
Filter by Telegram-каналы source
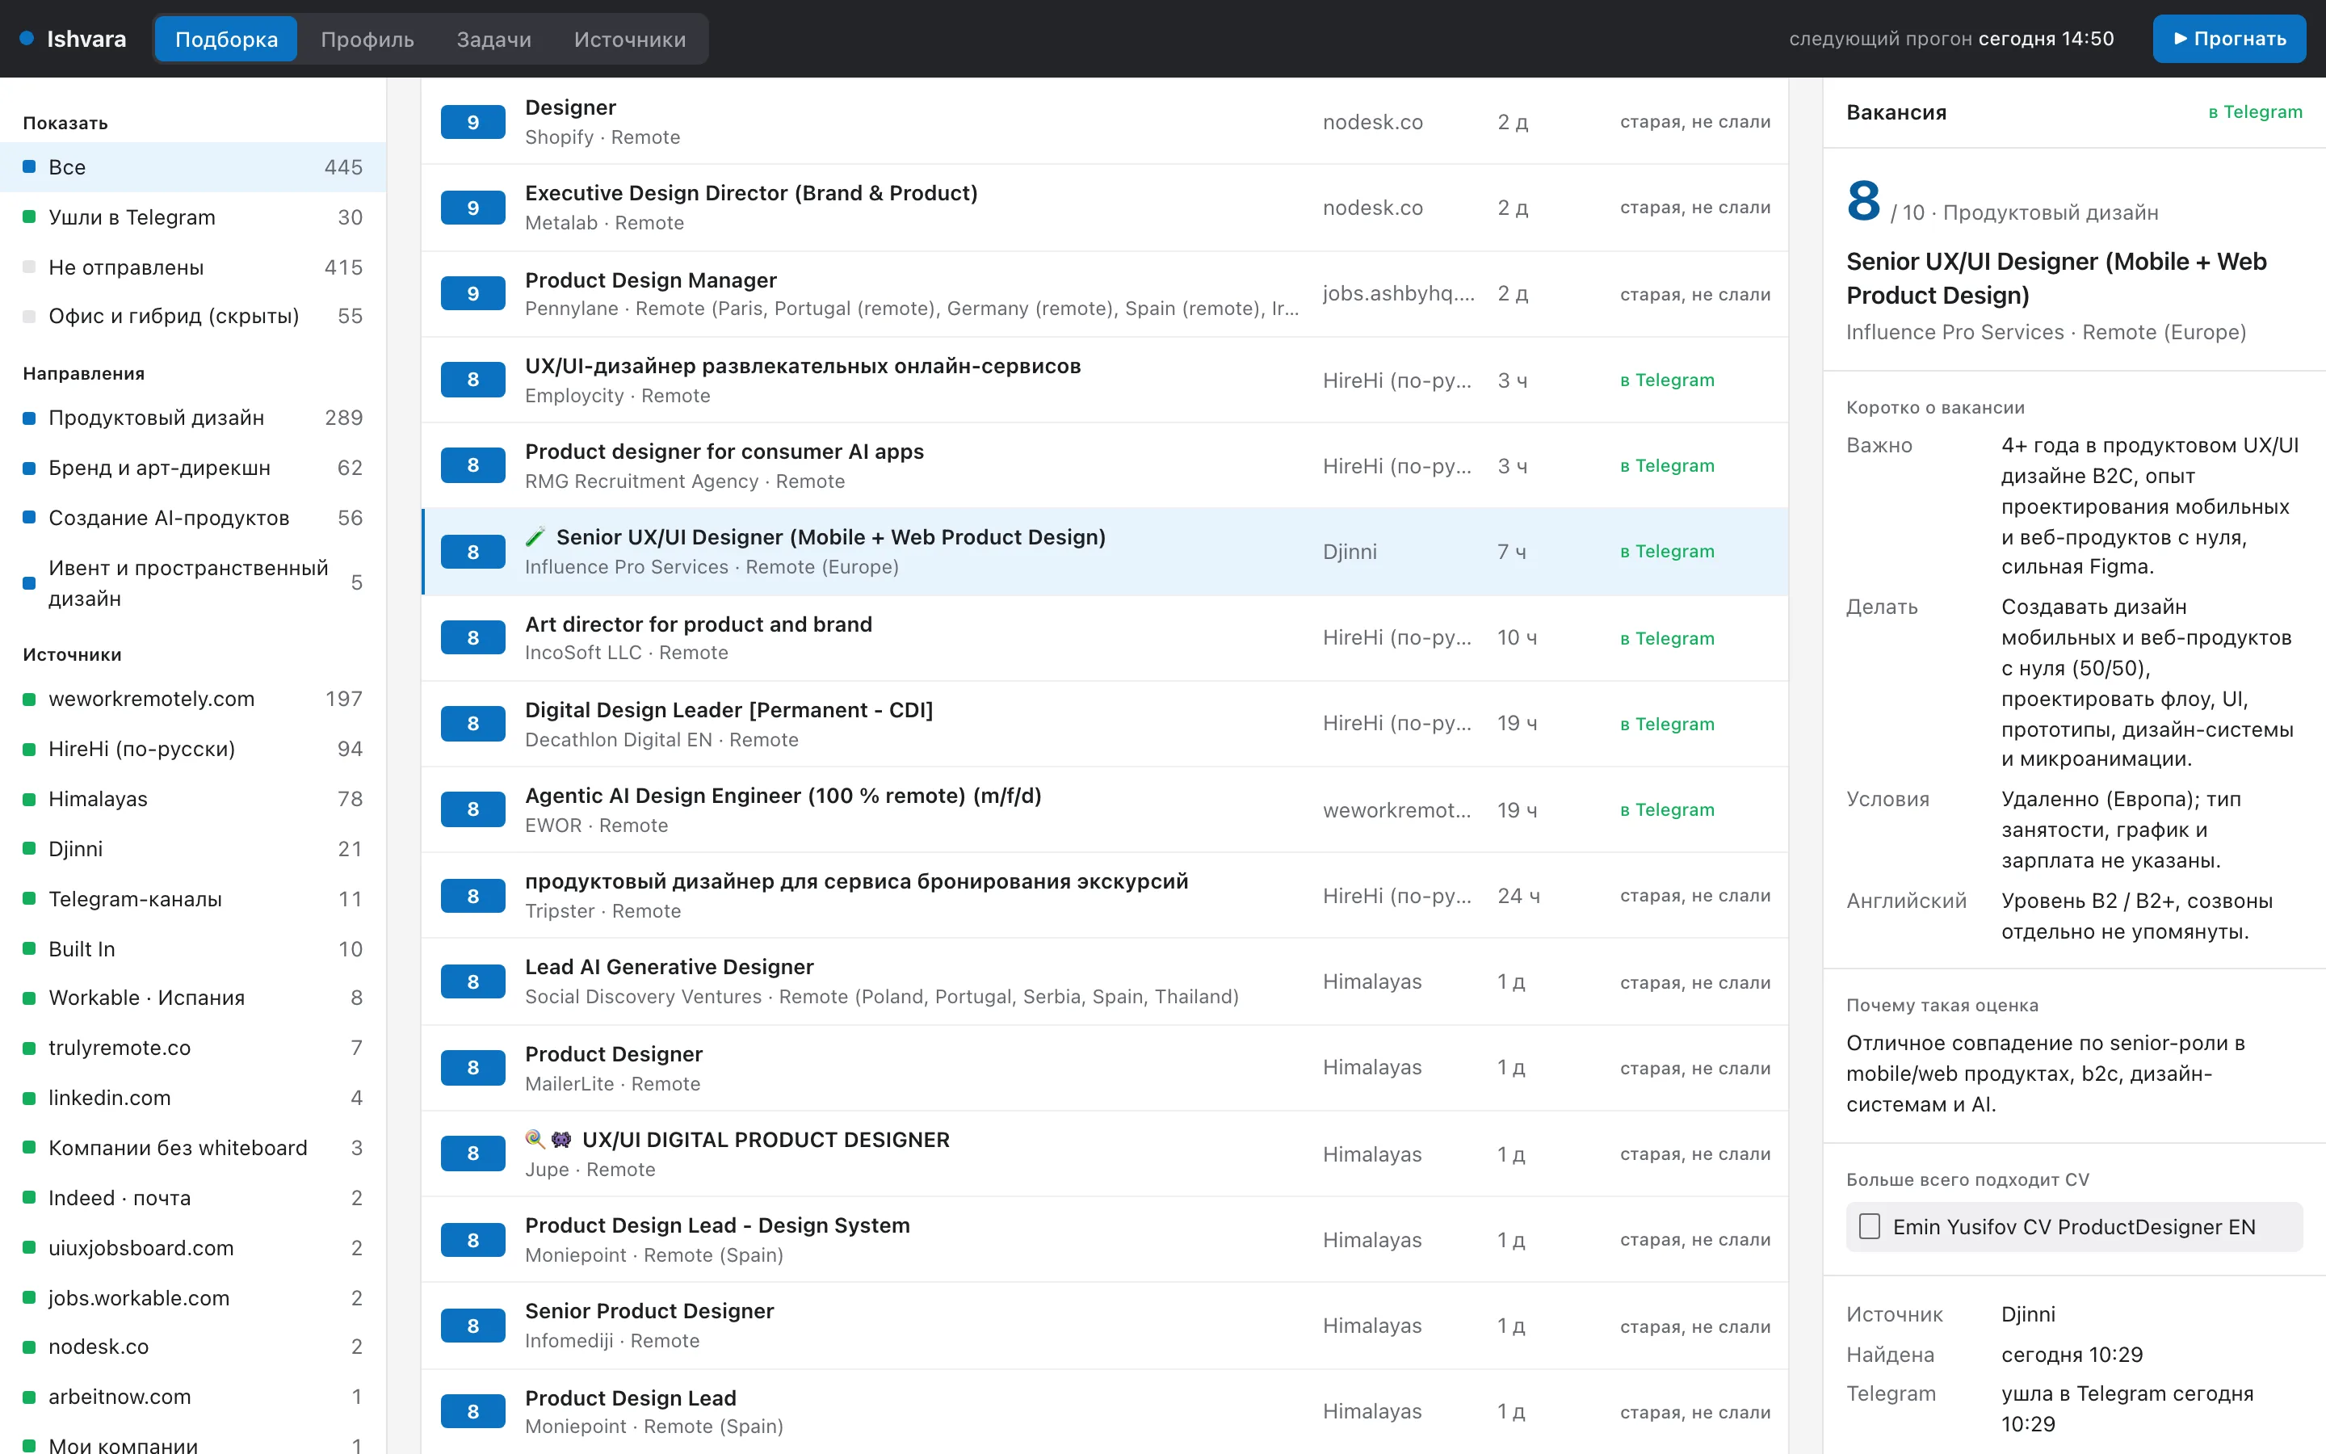192,899
